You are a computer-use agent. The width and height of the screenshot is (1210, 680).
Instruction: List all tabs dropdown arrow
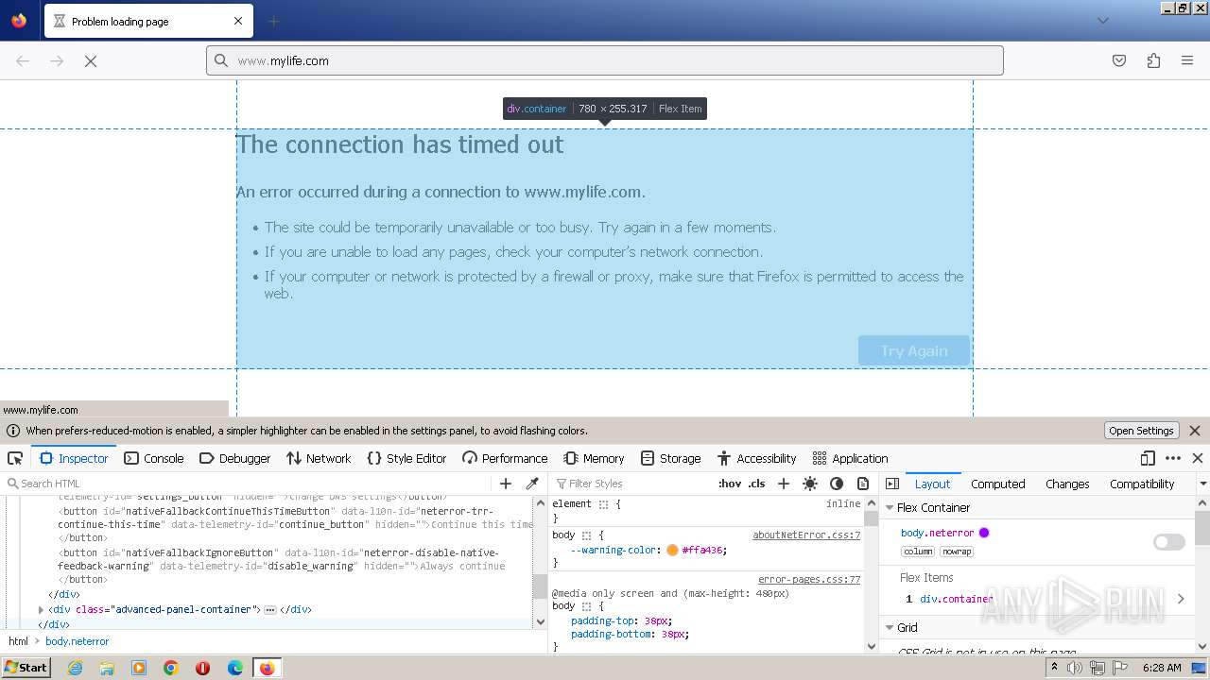[1102, 21]
